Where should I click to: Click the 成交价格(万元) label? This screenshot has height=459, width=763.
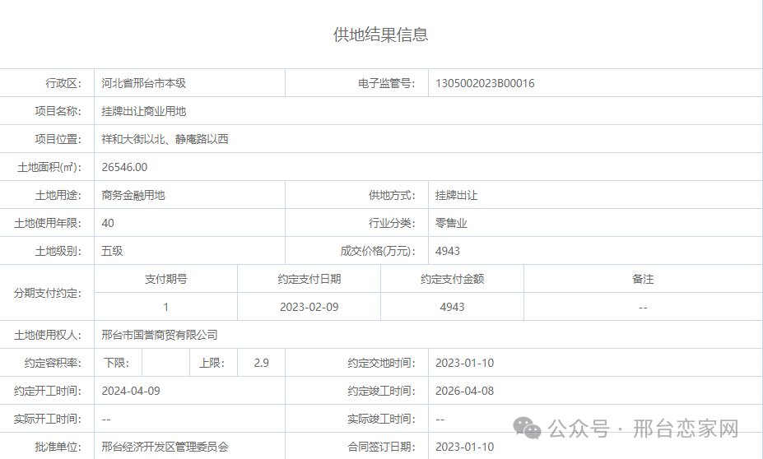point(378,251)
